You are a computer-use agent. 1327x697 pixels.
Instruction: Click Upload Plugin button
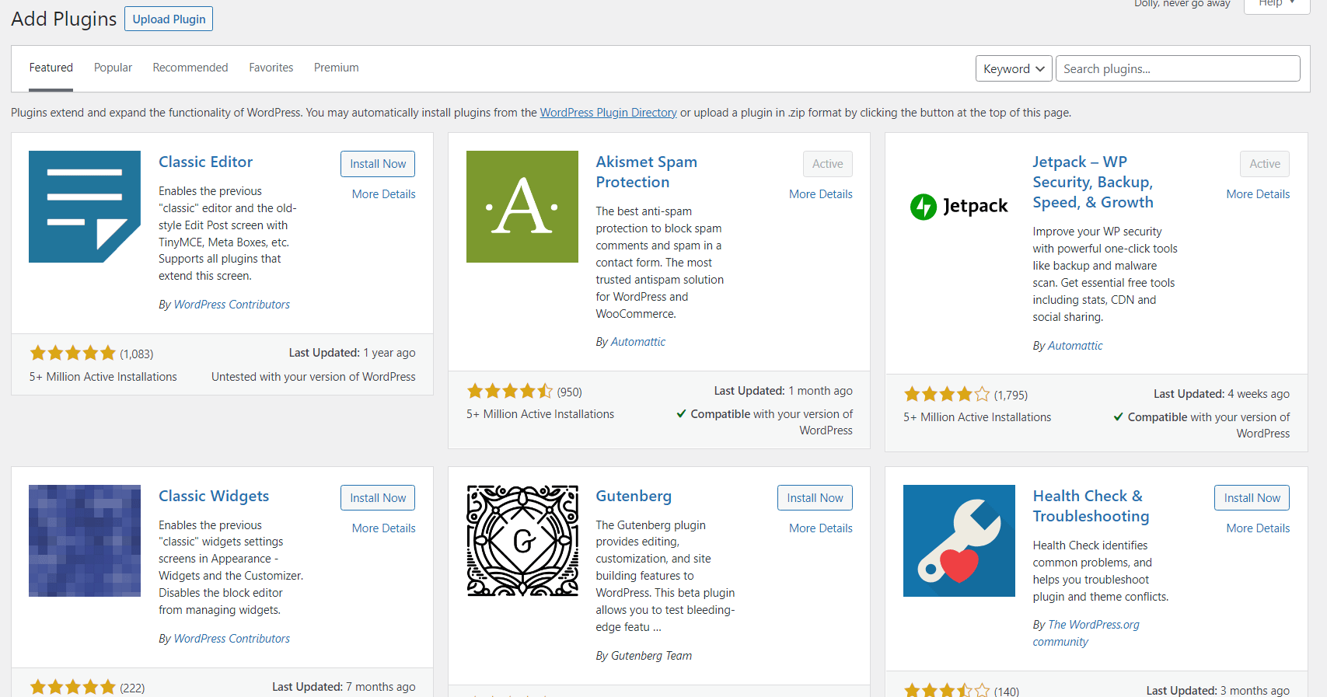click(169, 19)
